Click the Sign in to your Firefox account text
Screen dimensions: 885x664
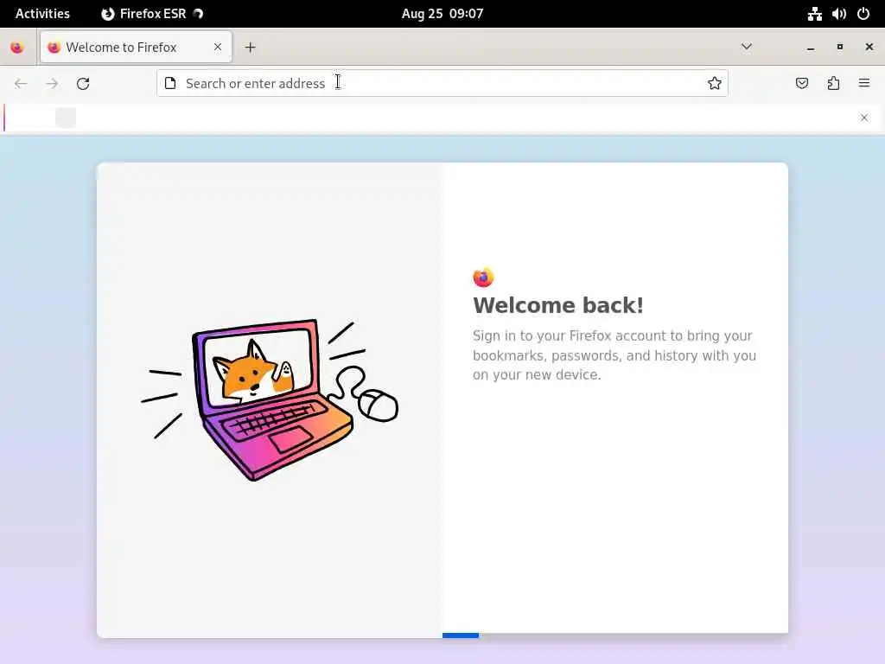click(x=614, y=355)
